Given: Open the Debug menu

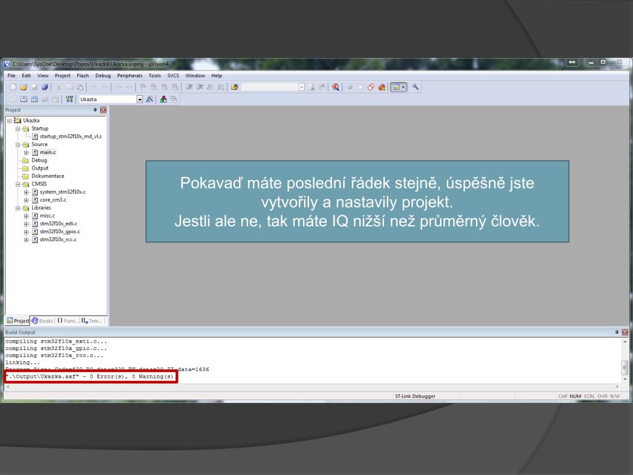Looking at the screenshot, I should click(x=103, y=75).
